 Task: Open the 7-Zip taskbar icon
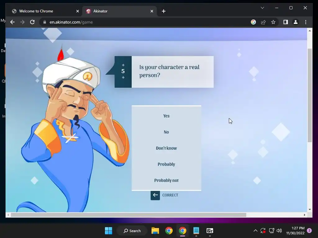pyautogui.click(x=210, y=231)
